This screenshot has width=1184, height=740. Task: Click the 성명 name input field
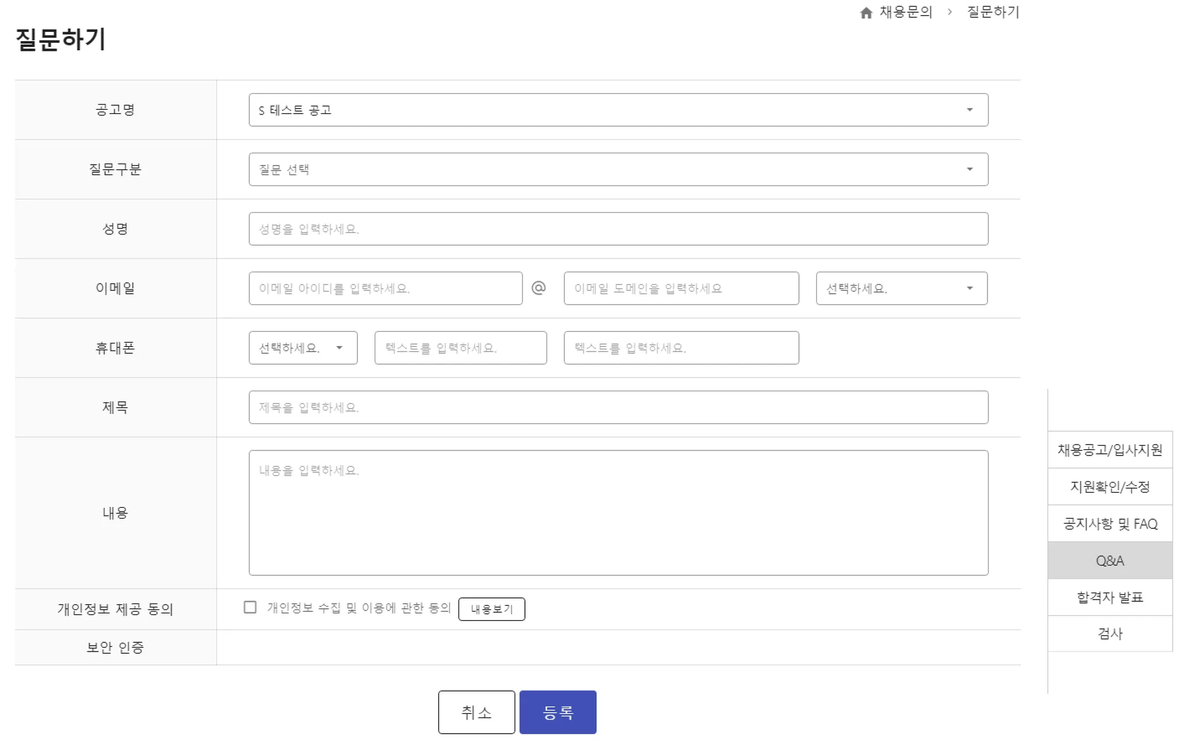[618, 229]
